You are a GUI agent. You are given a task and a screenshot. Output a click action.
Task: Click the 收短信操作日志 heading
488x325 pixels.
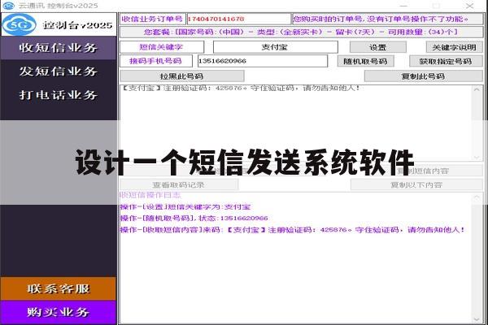pos(150,195)
